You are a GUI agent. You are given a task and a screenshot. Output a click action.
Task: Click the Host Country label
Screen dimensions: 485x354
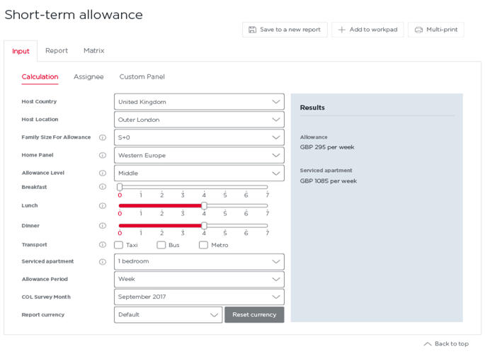click(x=39, y=102)
